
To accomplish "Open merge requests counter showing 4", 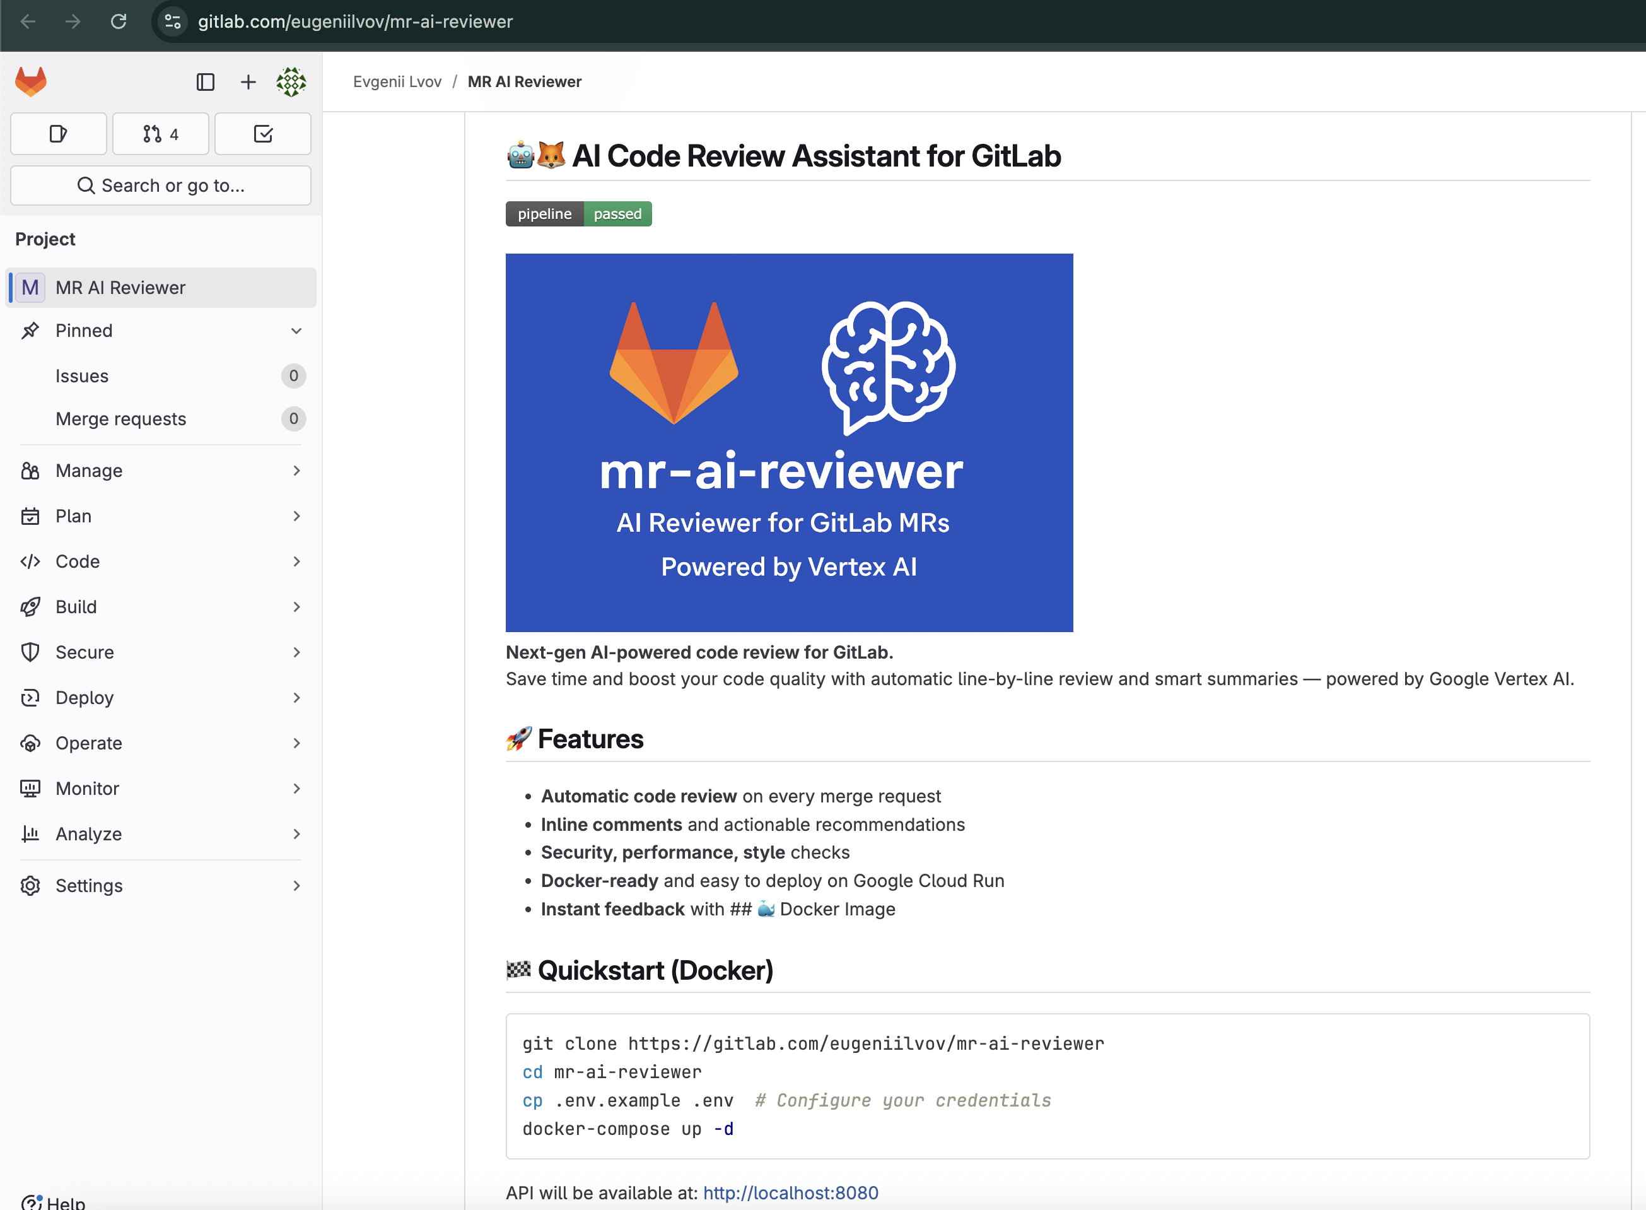I will [160, 134].
